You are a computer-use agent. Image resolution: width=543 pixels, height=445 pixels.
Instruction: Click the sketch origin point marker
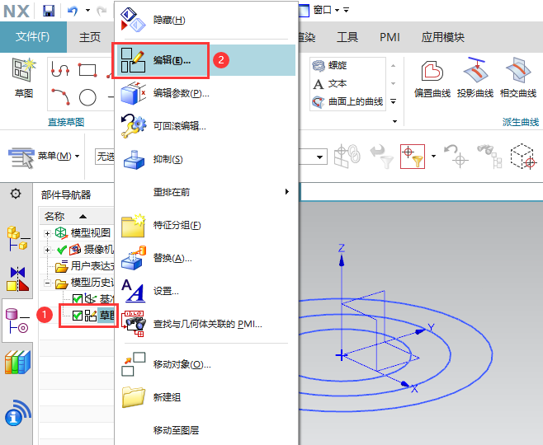tap(341, 355)
